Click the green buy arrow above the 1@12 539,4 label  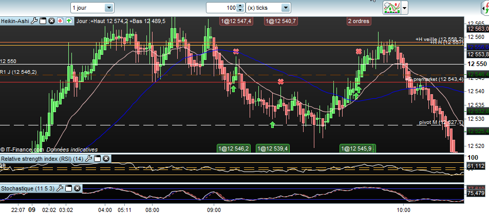[x=273, y=125]
